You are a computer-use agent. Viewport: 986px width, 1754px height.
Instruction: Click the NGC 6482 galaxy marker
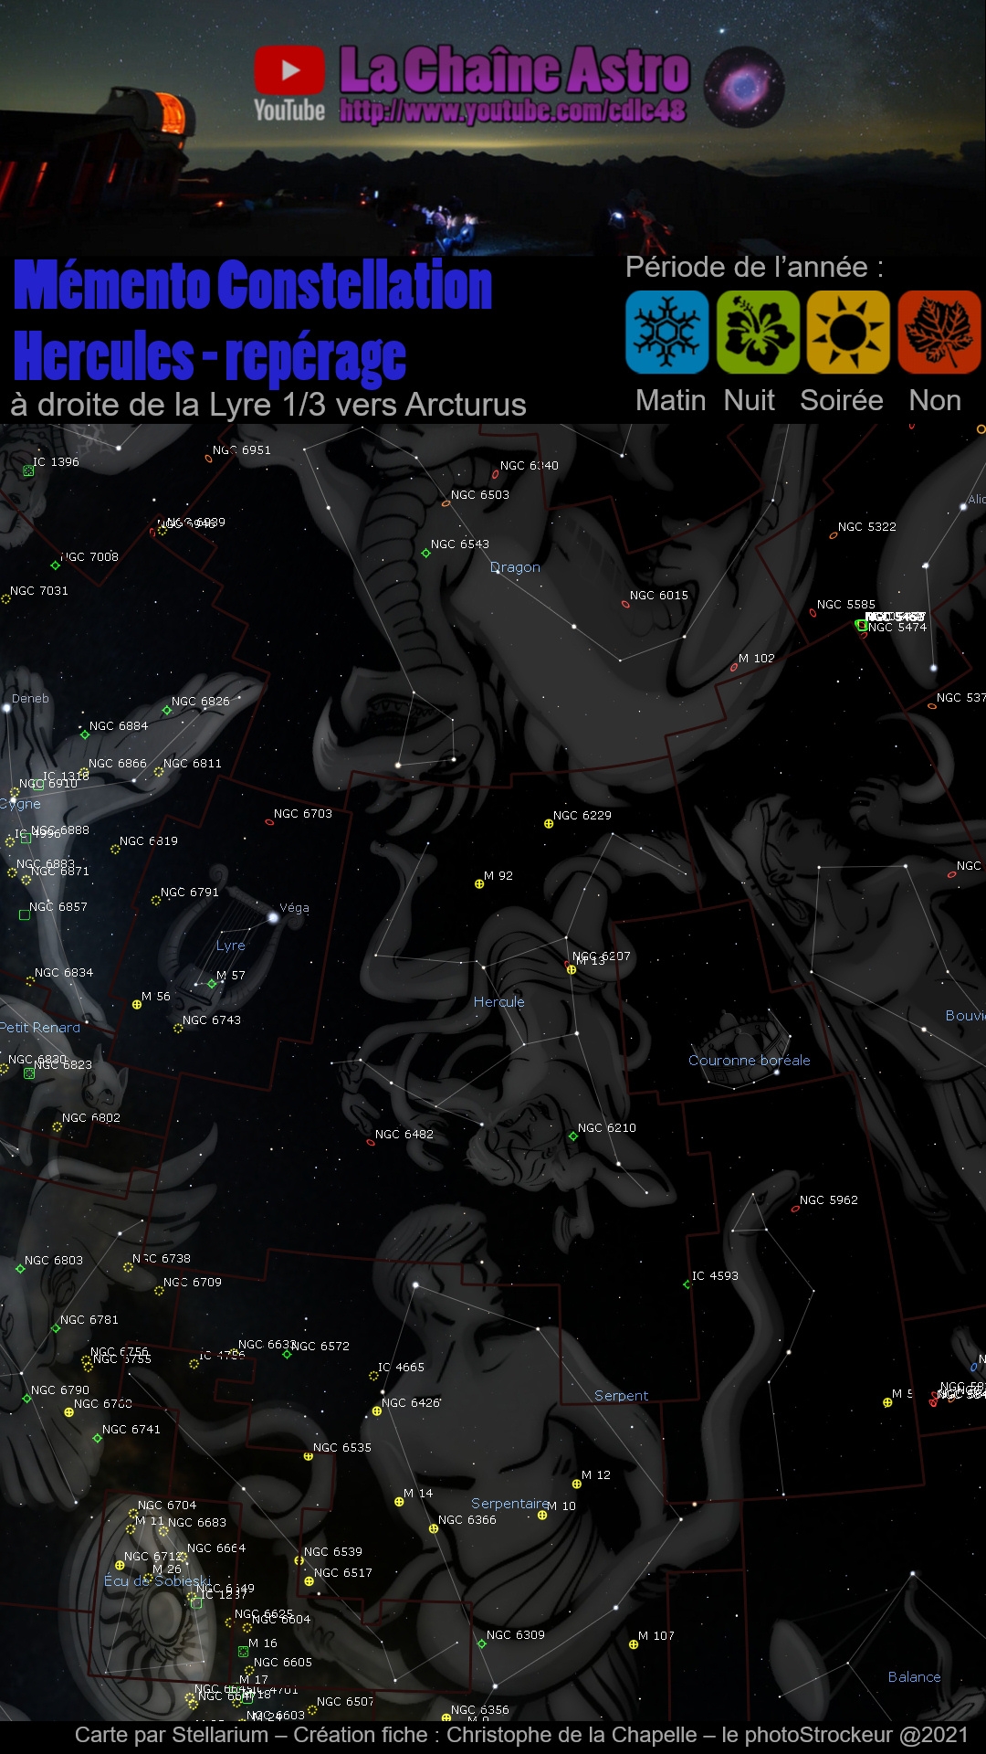[371, 1142]
